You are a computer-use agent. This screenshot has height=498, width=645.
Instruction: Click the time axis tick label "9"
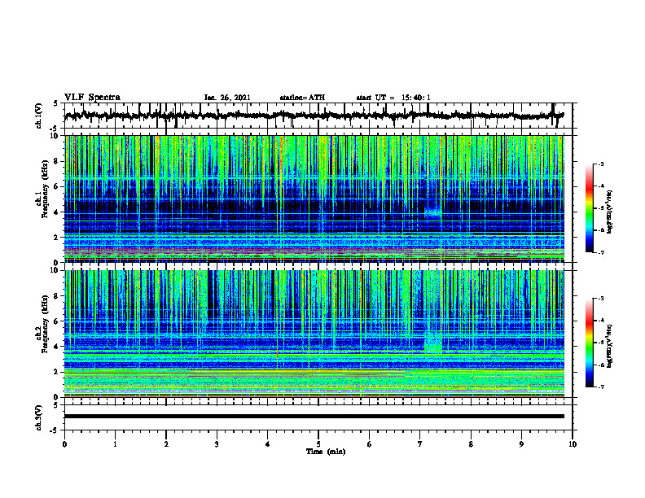tap(521, 444)
